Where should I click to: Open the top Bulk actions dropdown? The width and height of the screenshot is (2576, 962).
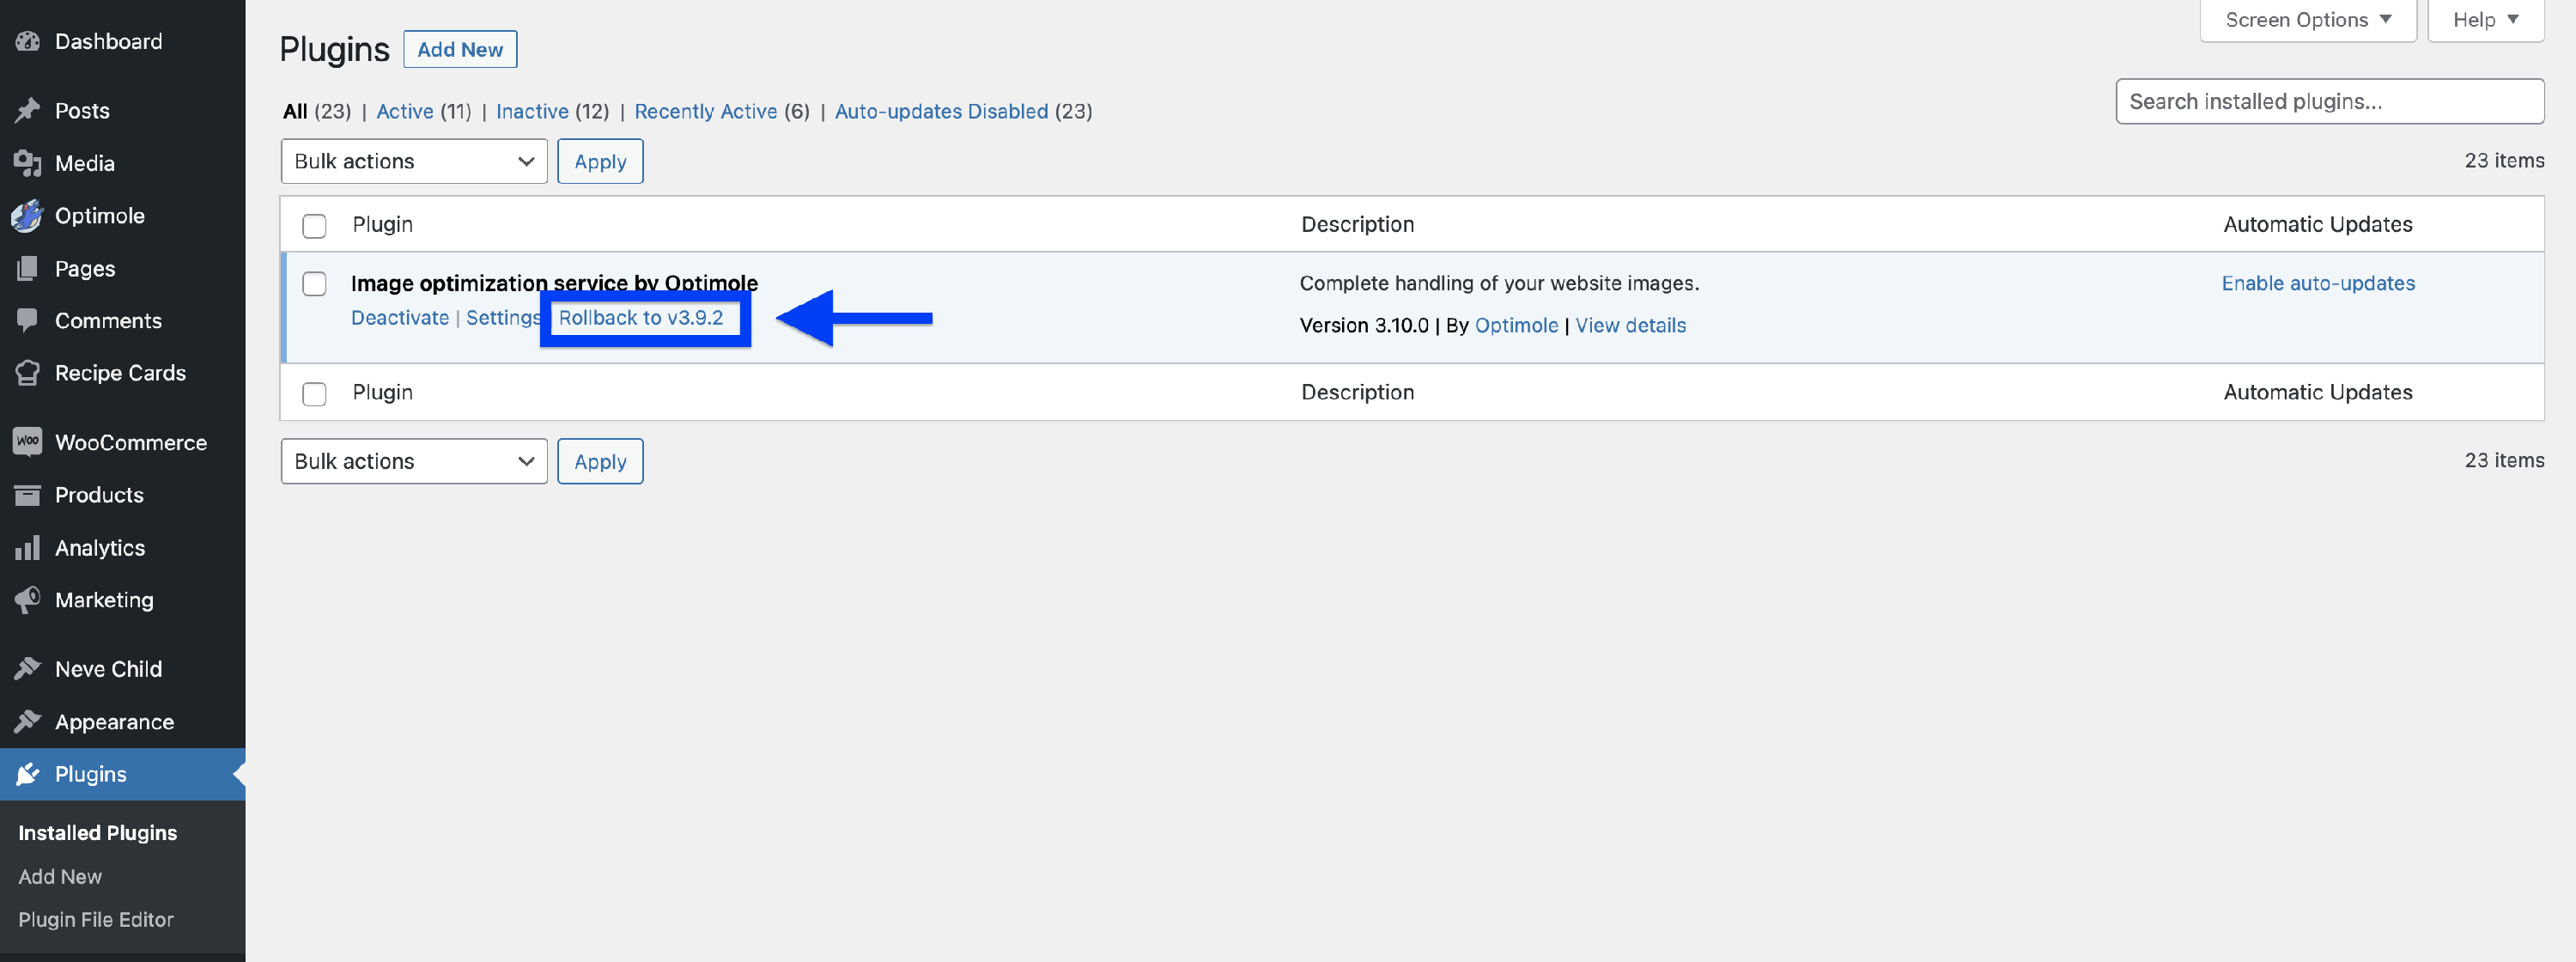click(x=413, y=161)
